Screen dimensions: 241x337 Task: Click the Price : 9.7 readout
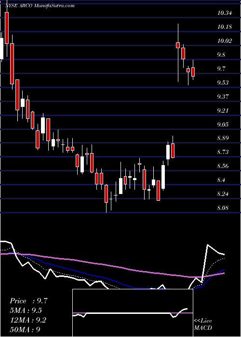pos(28,301)
